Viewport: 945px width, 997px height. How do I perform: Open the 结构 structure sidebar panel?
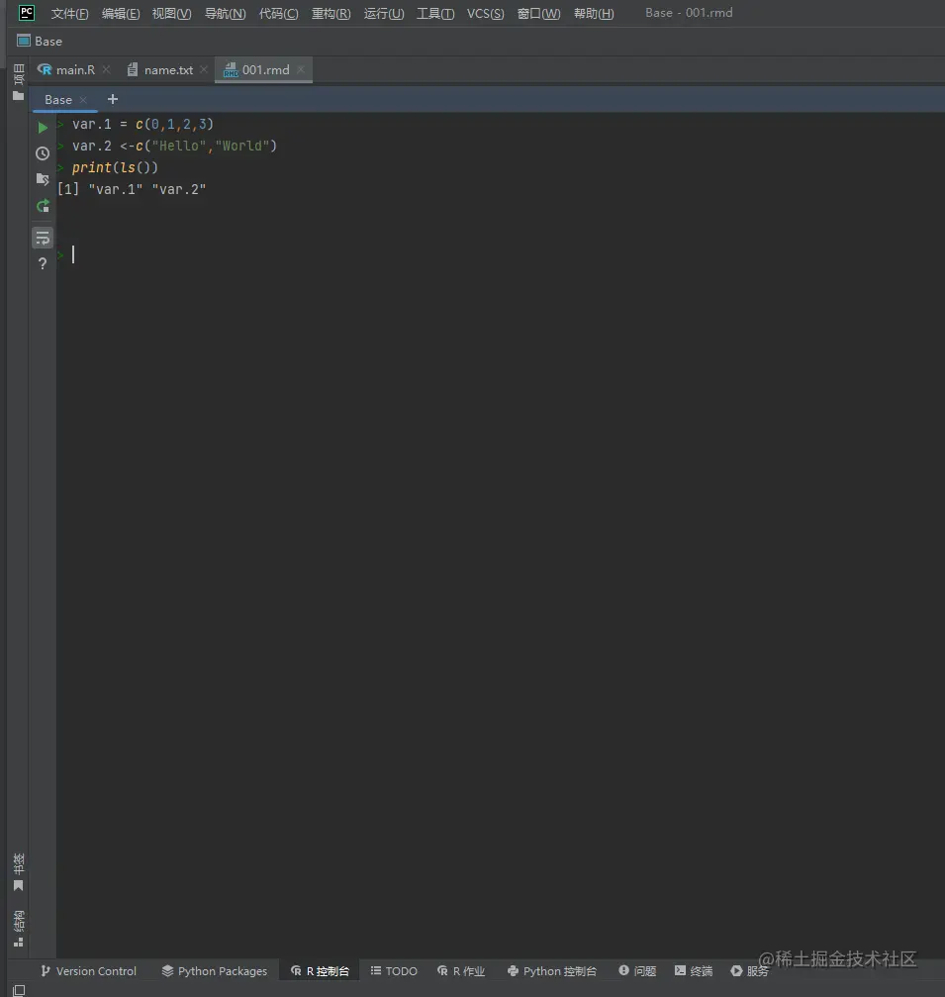19,929
